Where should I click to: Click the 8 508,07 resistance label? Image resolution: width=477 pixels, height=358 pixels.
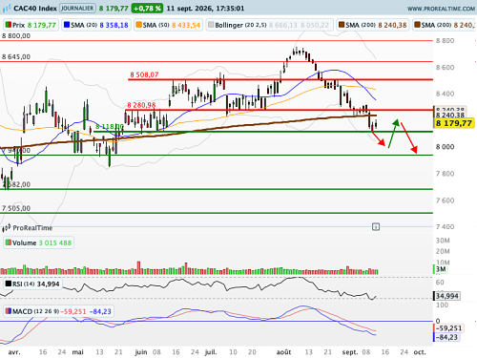click(x=144, y=74)
